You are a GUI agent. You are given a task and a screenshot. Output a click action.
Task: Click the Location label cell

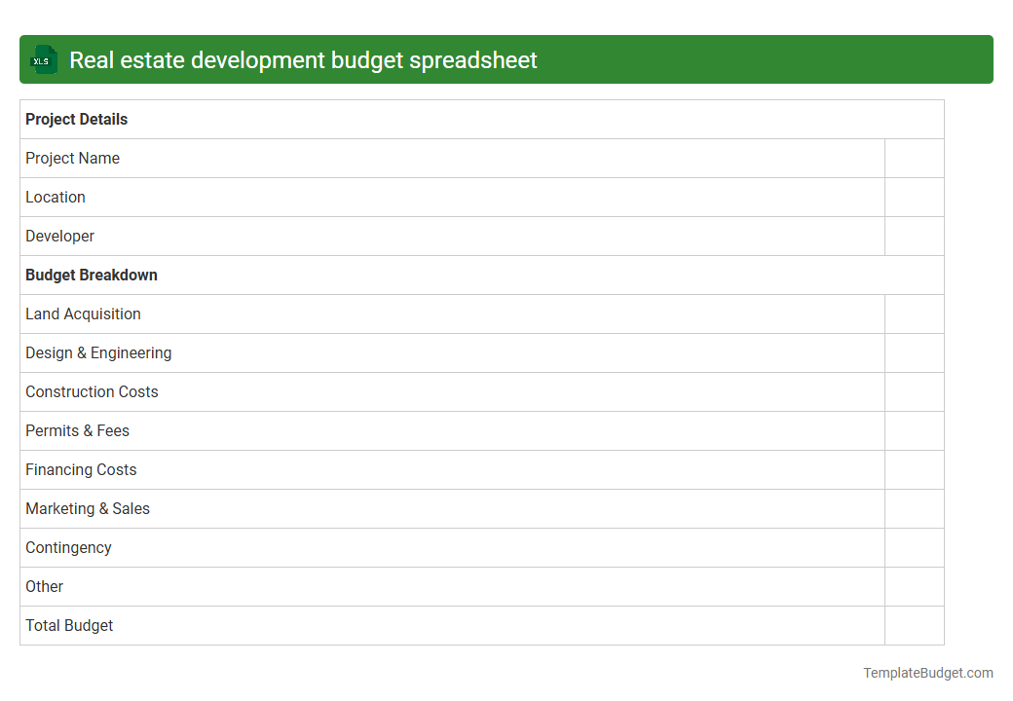point(55,197)
